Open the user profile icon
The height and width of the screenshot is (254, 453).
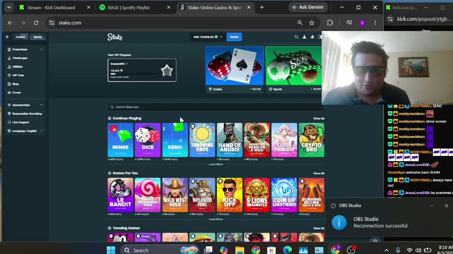[x=304, y=37]
